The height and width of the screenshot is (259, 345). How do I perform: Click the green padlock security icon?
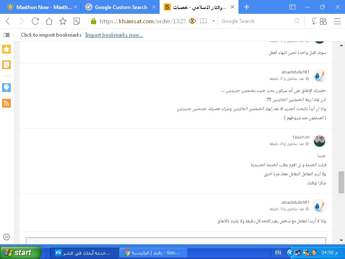[x=94, y=21]
